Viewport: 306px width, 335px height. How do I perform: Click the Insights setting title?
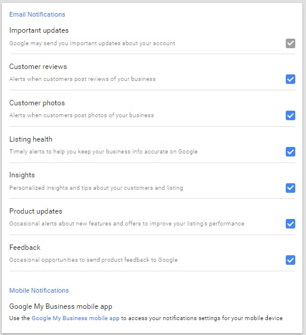[x=22, y=175]
